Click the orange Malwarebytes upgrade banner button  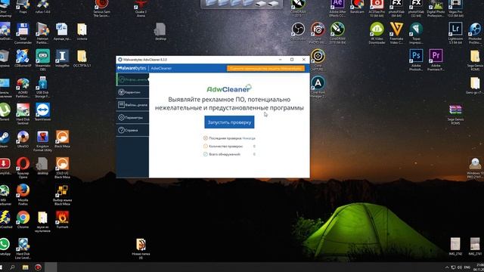coord(265,68)
